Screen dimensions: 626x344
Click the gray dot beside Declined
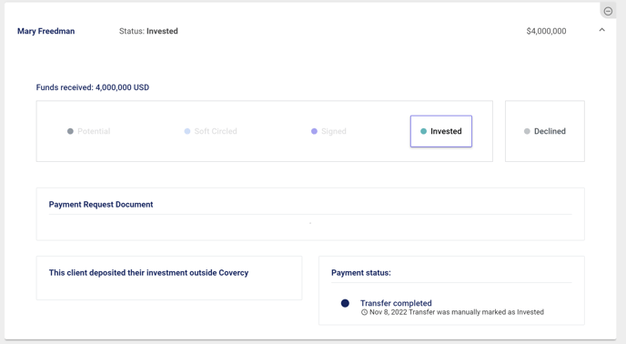click(527, 131)
